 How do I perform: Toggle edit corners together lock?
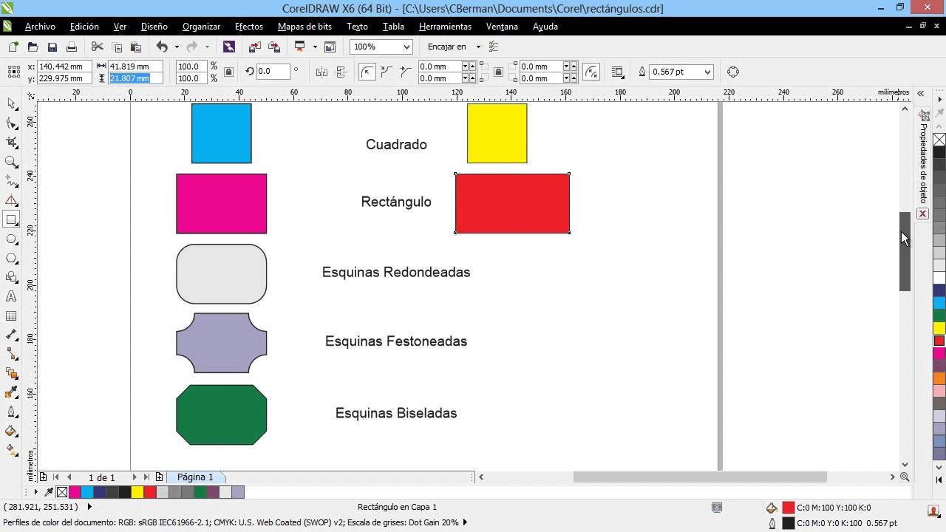pos(499,72)
